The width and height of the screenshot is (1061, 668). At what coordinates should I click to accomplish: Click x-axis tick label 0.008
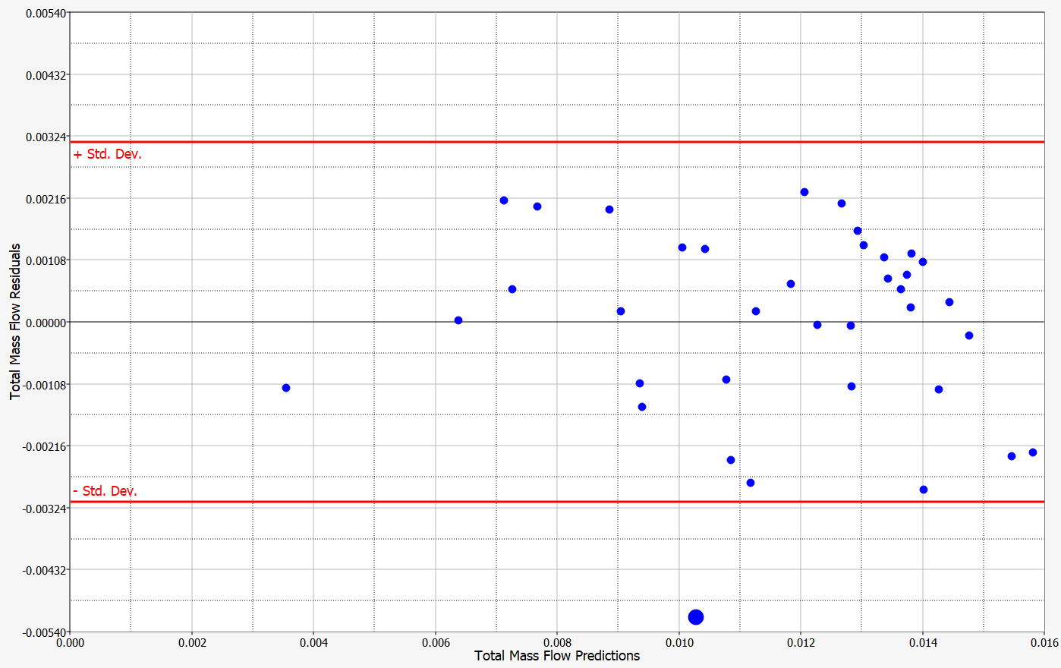pyautogui.click(x=557, y=643)
